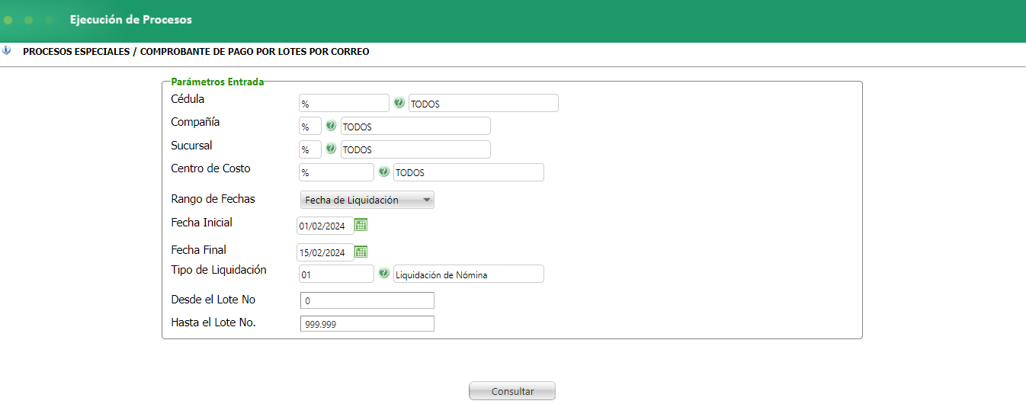The width and height of the screenshot is (1026, 417).
Task: Select the Fecha Final date field
Action: tap(325, 252)
